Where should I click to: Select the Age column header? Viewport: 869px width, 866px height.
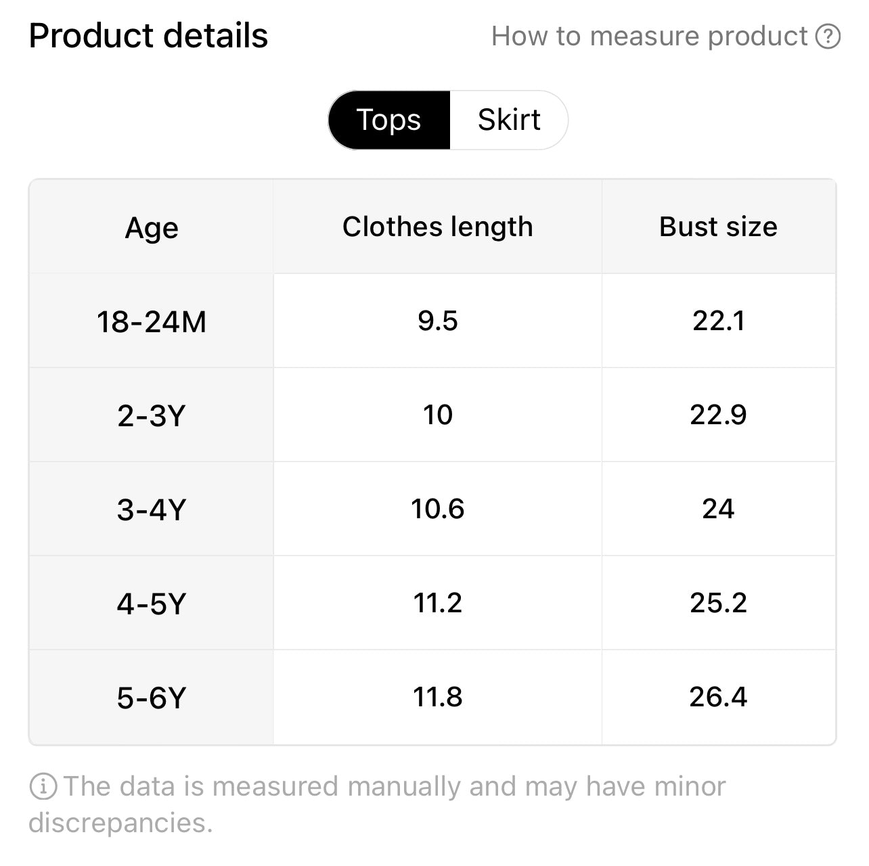click(152, 227)
